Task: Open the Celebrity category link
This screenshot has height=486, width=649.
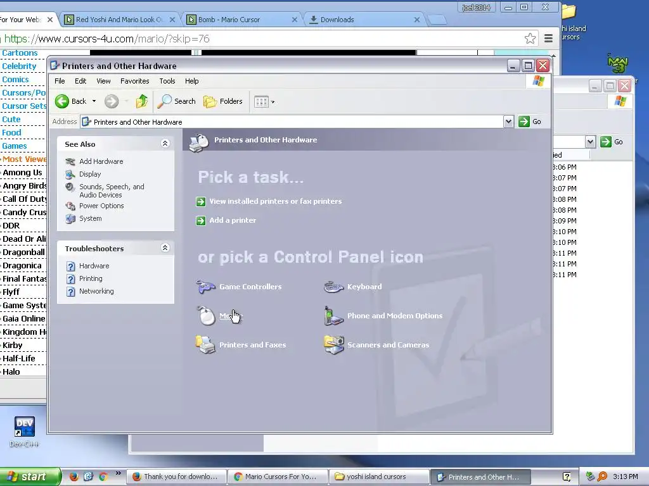Action: [19, 66]
